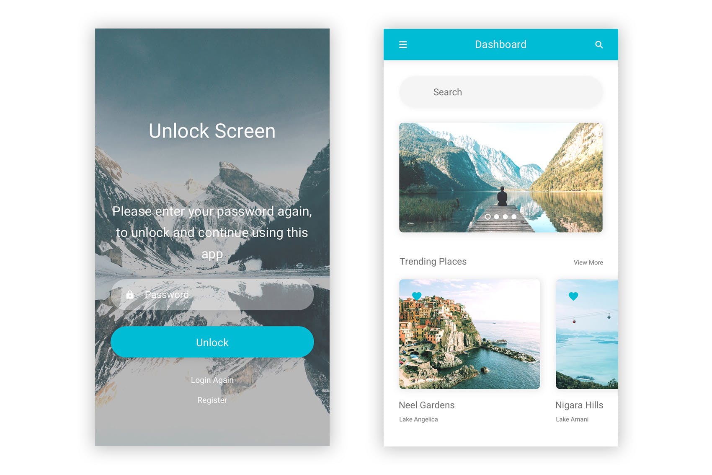Click the Trending Places section heading
Image resolution: width=712 pixels, height=475 pixels.
(433, 261)
